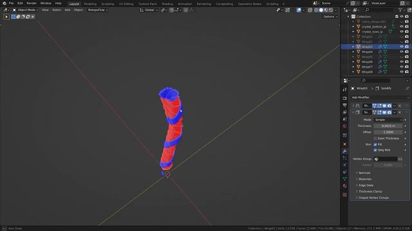Open Output properties tab icon
This screenshot has width=412, height=231.
coord(345,105)
